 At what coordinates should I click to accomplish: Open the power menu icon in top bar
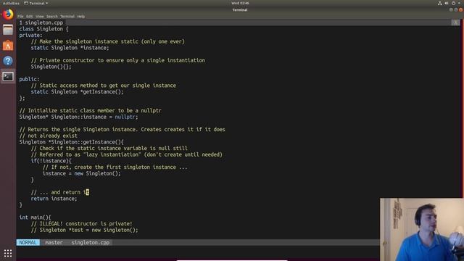454,3
